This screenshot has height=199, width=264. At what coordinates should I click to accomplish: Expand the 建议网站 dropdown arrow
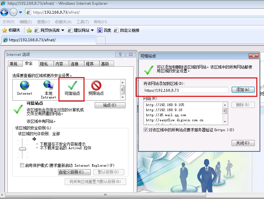[92, 30]
